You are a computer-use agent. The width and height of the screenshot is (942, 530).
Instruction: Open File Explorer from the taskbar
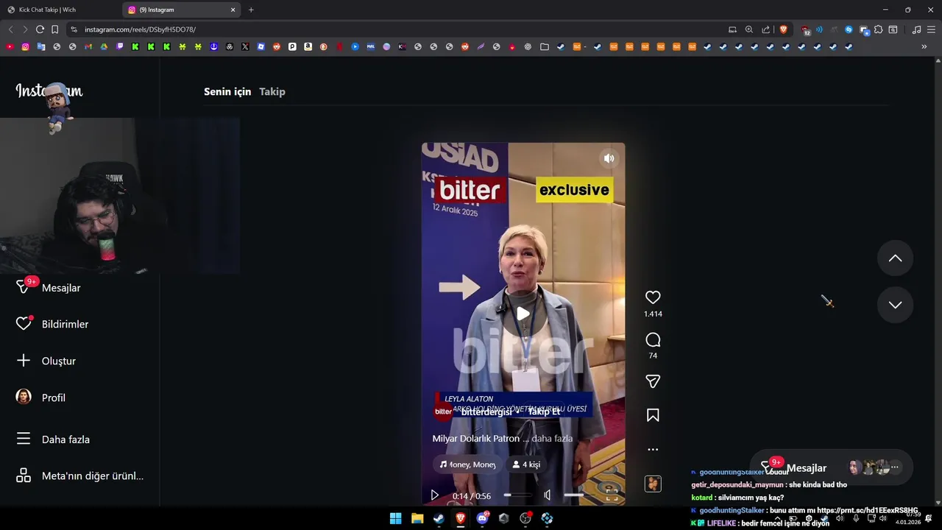tap(417, 518)
